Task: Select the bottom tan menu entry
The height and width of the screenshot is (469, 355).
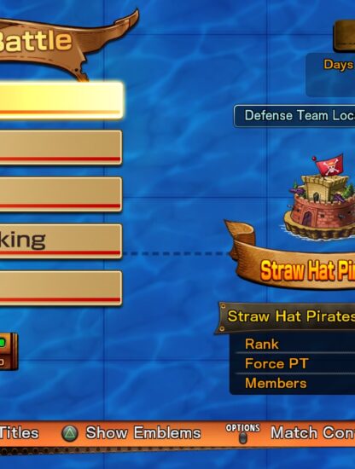Action: click(x=61, y=288)
